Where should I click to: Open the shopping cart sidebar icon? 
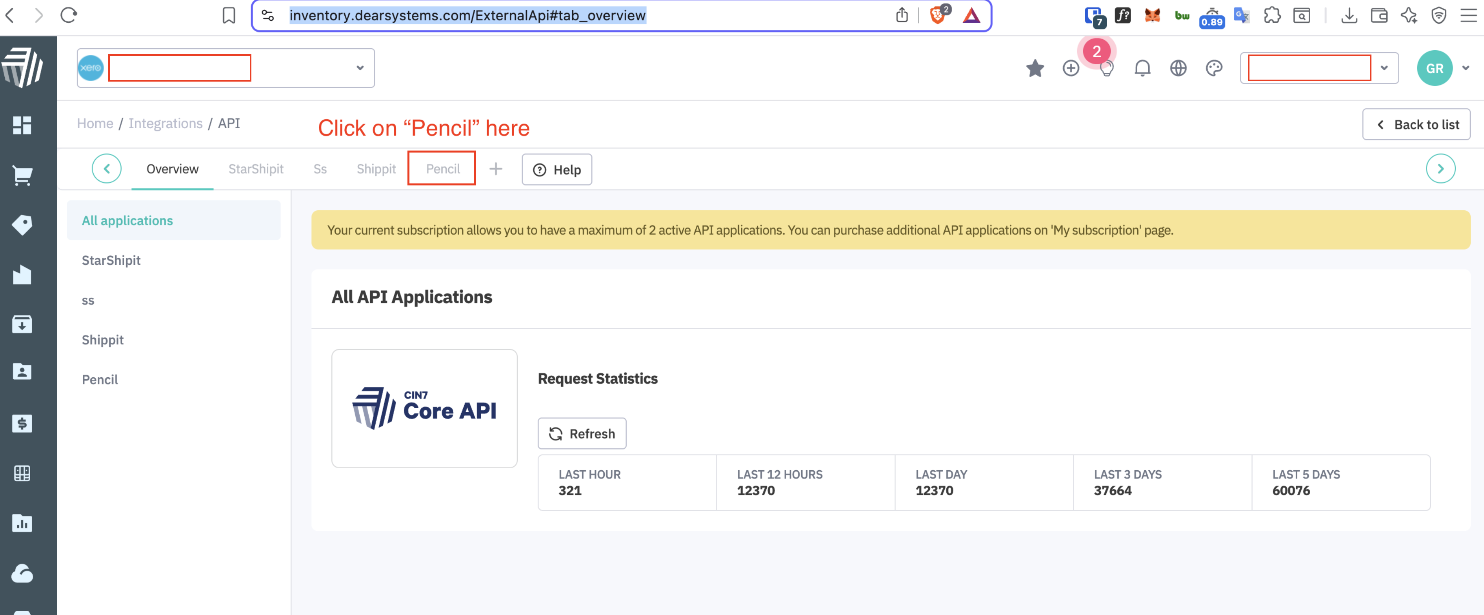click(22, 175)
